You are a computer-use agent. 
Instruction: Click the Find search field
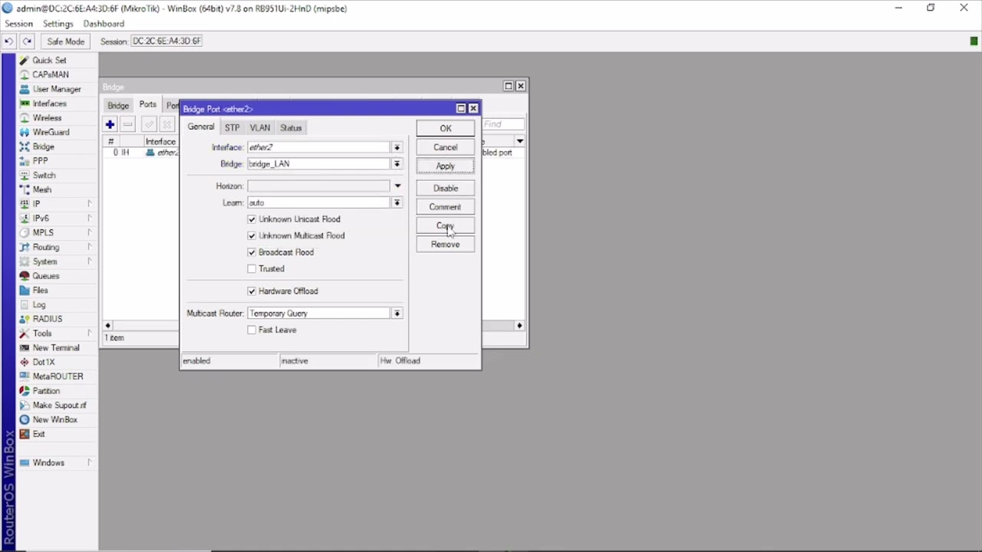click(503, 124)
